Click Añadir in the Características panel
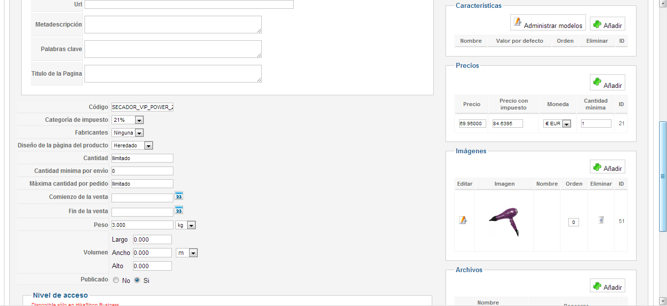Image resolution: width=667 pixels, height=306 pixels. coord(607,24)
